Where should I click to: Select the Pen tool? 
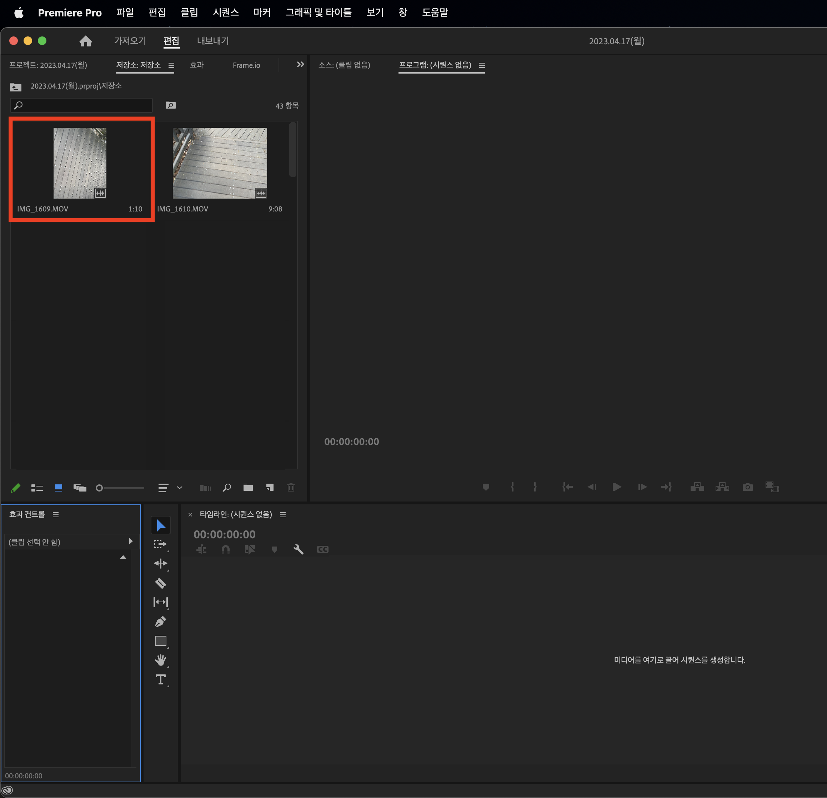pyautogui.click(x=160, y=622)
